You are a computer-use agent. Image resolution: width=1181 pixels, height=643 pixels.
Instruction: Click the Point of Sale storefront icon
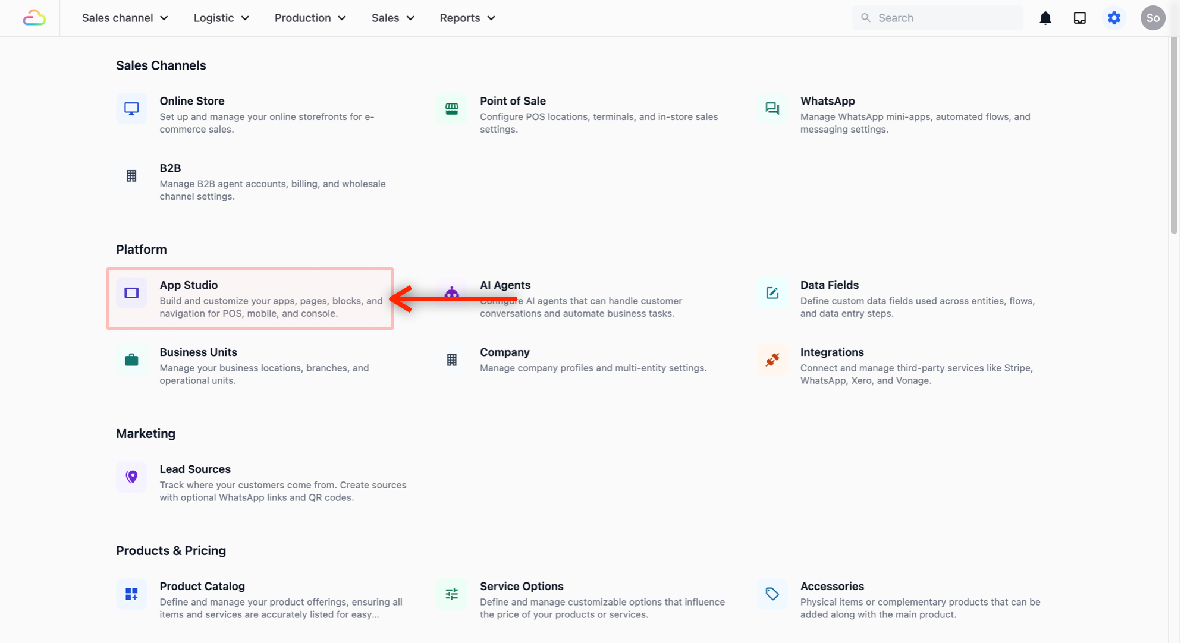(x=451, y=109)
